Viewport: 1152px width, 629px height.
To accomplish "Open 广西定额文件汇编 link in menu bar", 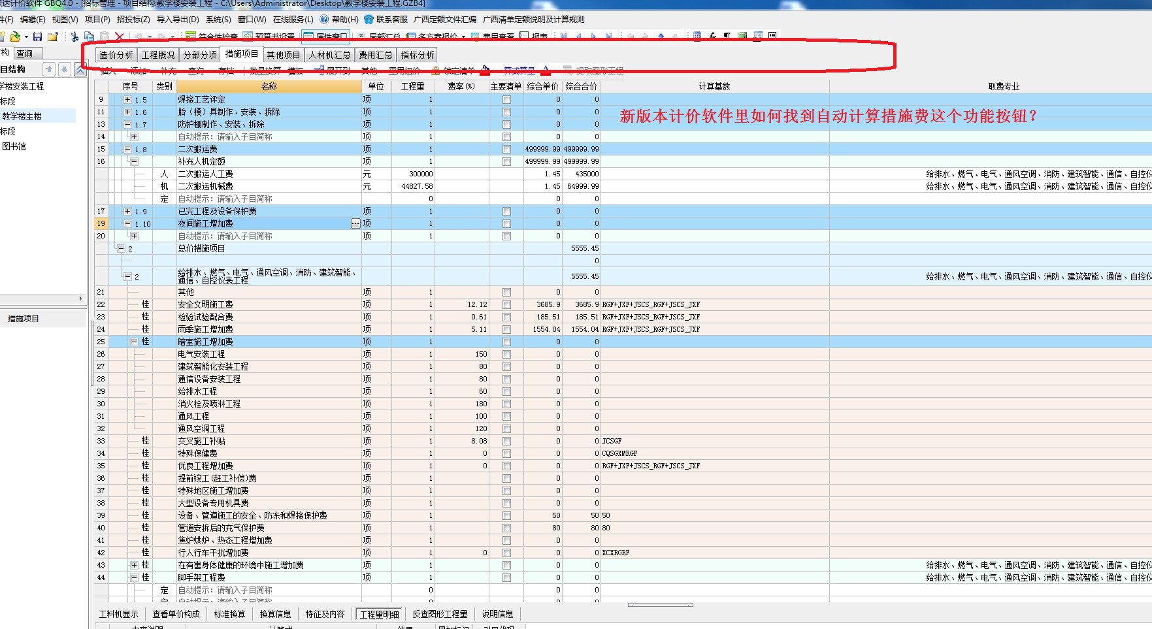I will (445, 20).
